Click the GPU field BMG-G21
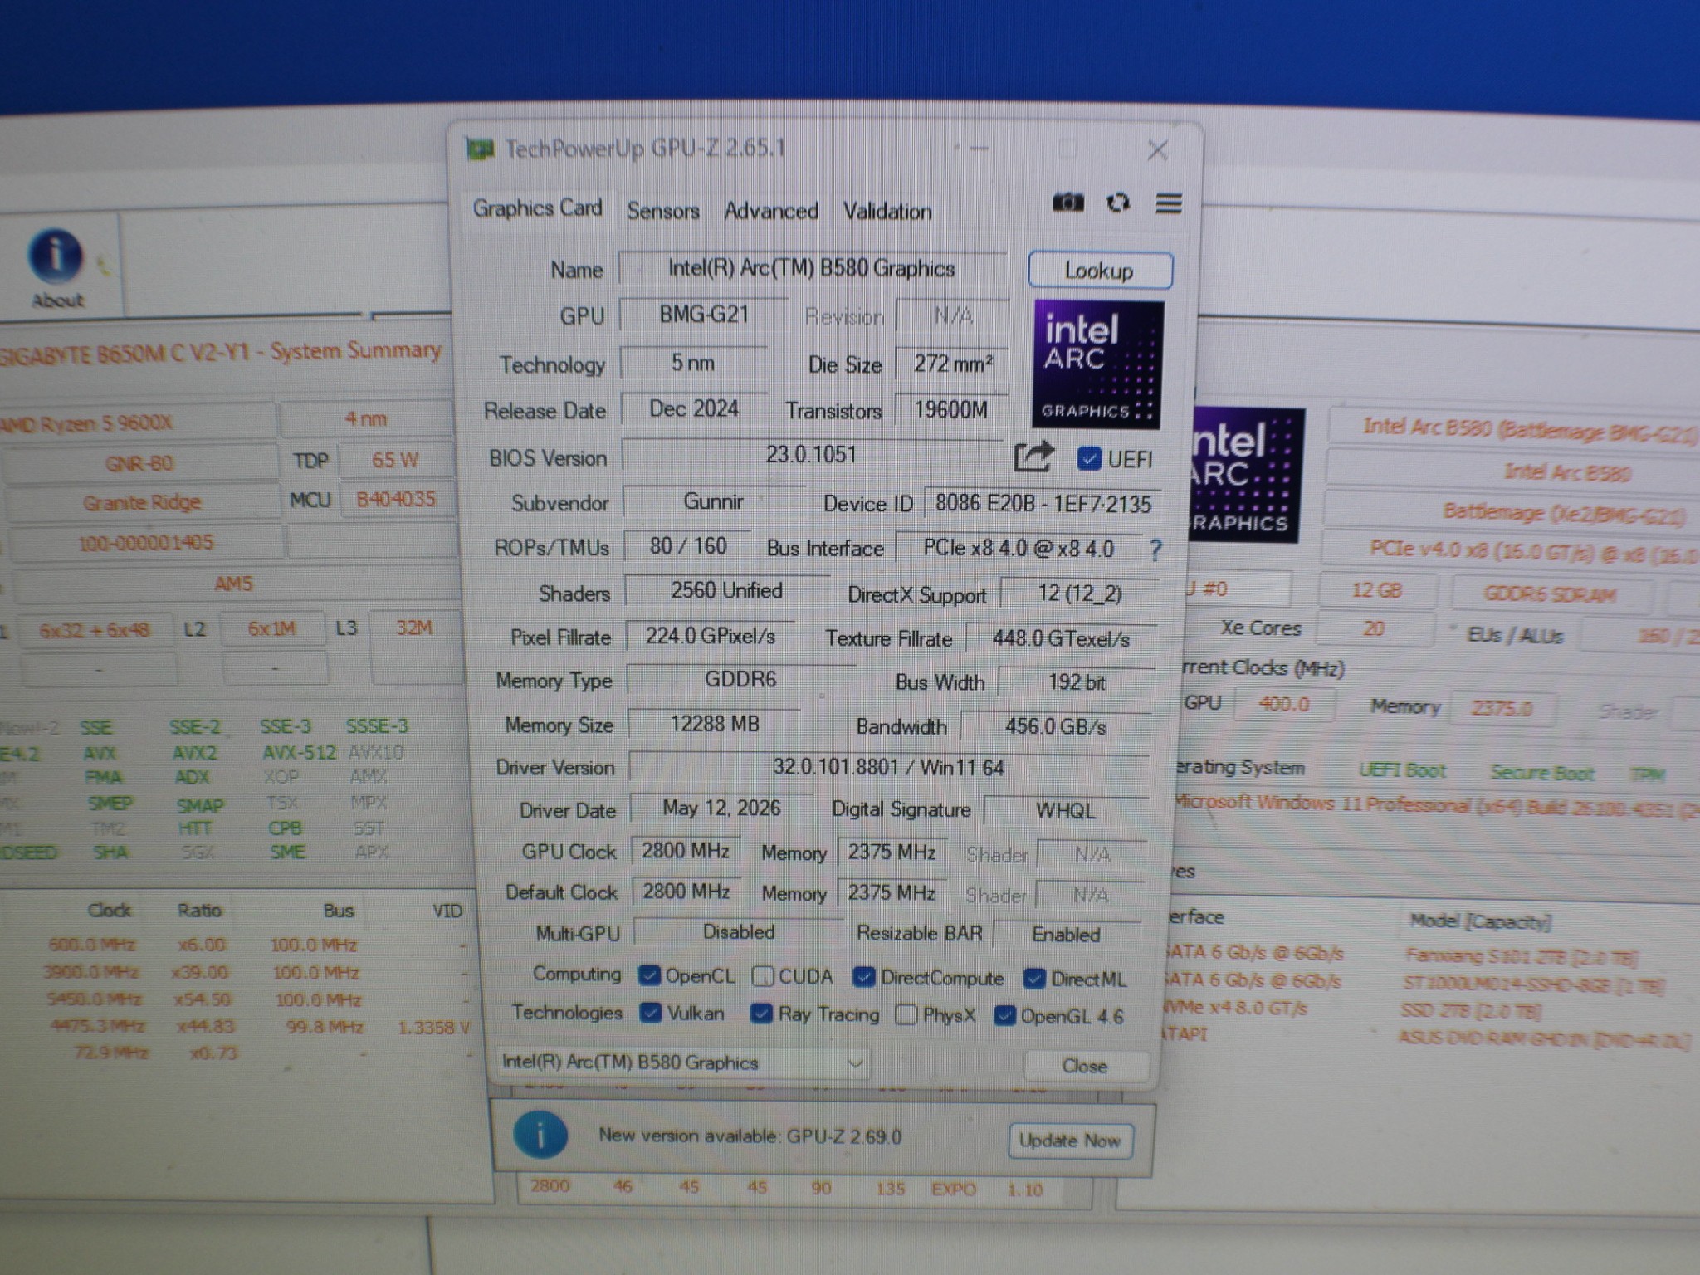This screenshot has height=1275, width=1700. click(x=703, y=315)
